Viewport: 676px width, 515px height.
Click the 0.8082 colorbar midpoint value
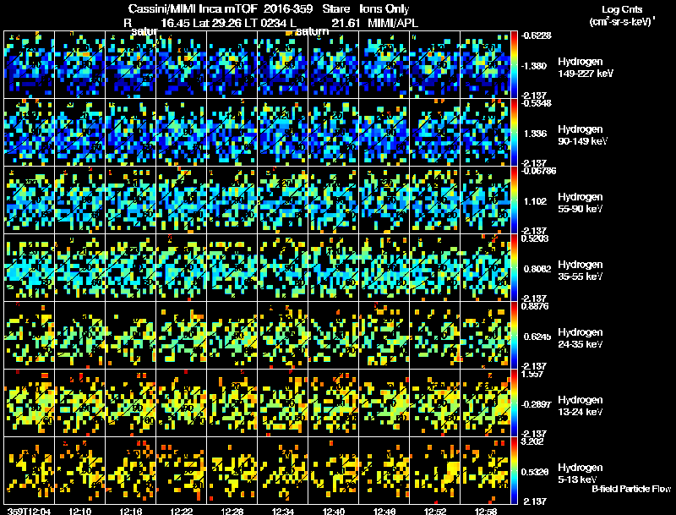pos(537,269)
